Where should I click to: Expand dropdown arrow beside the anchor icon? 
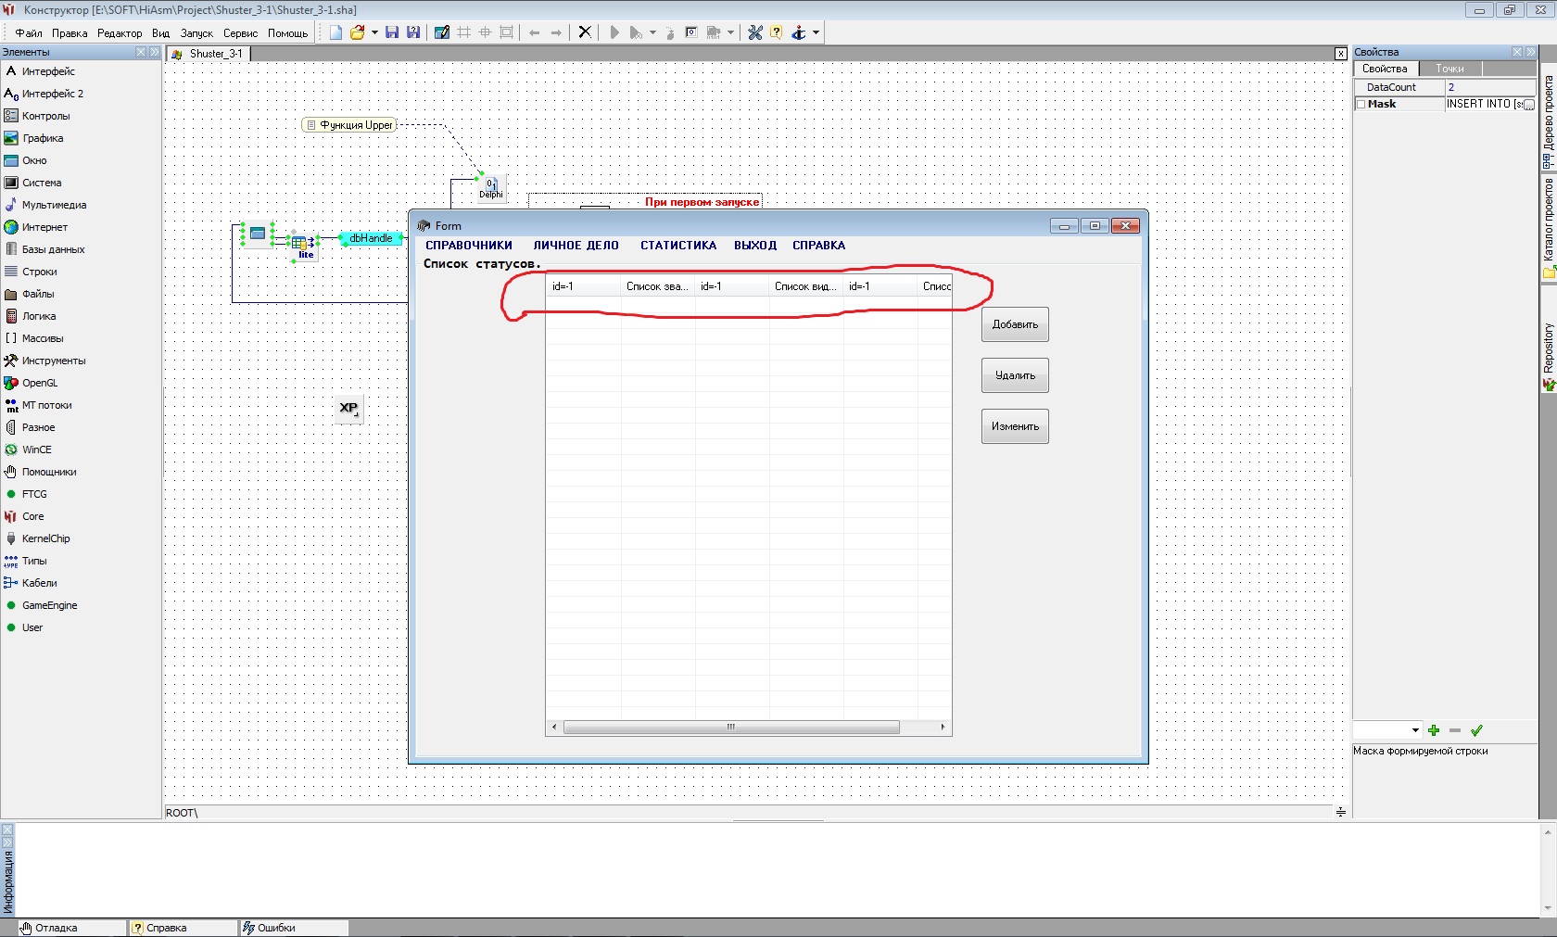click(x=816, y=32)
